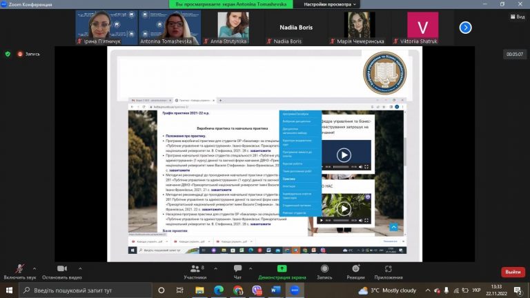
Task: Click Windows search field in taskbar
Action: (x=86, y=290)
